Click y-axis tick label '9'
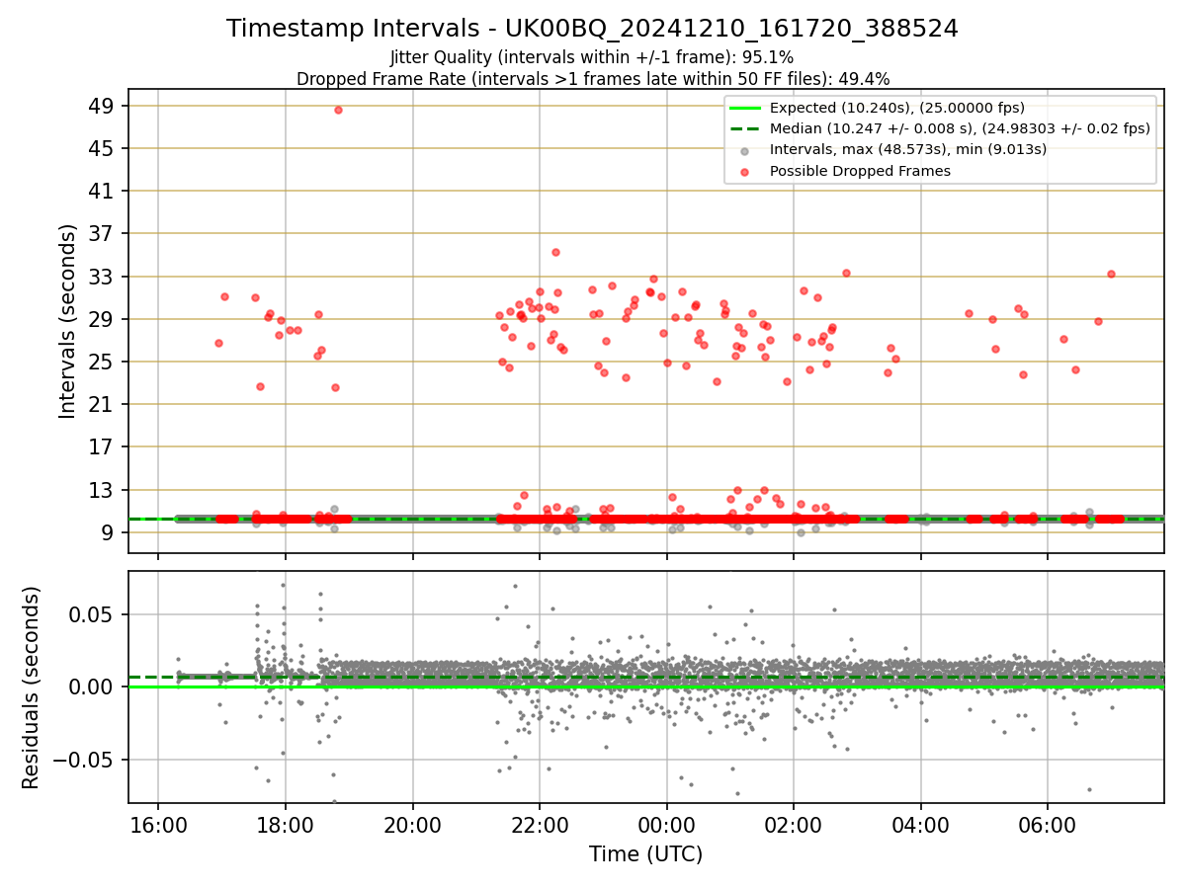 pyautogui.click(x=109, y=532)
